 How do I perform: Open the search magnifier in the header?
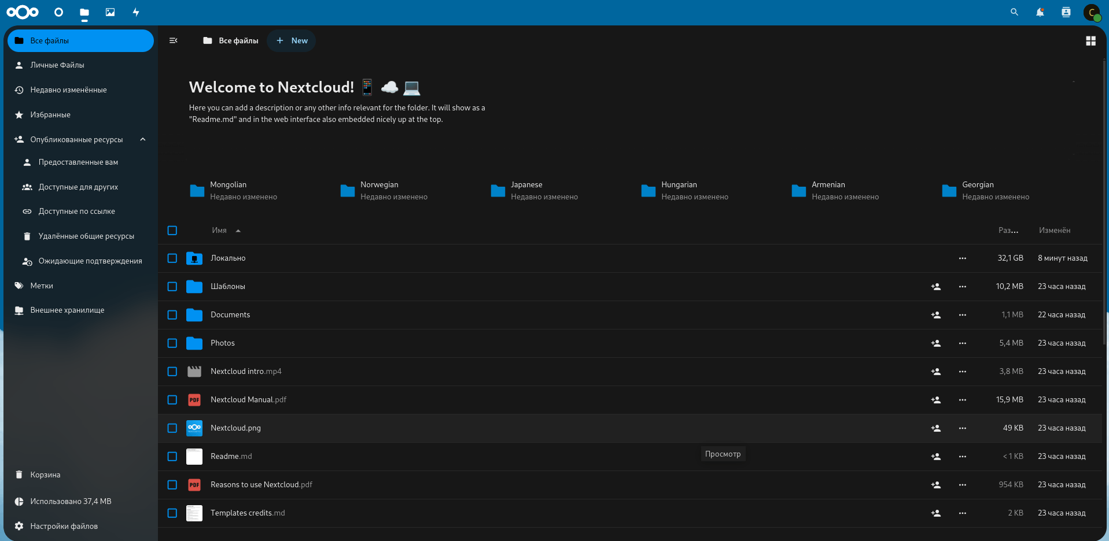click(x=1014, y=12)
